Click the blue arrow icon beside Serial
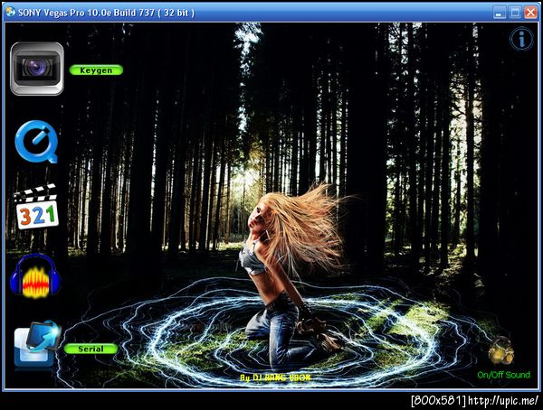 point(37,344)
